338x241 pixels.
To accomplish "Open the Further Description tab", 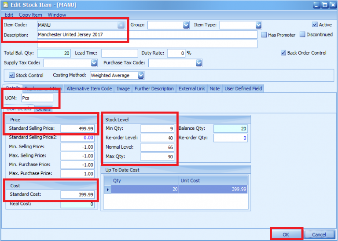I will (154, 88).
